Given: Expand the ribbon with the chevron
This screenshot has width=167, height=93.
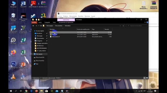Looking at the screenshot, I should 145,22.
